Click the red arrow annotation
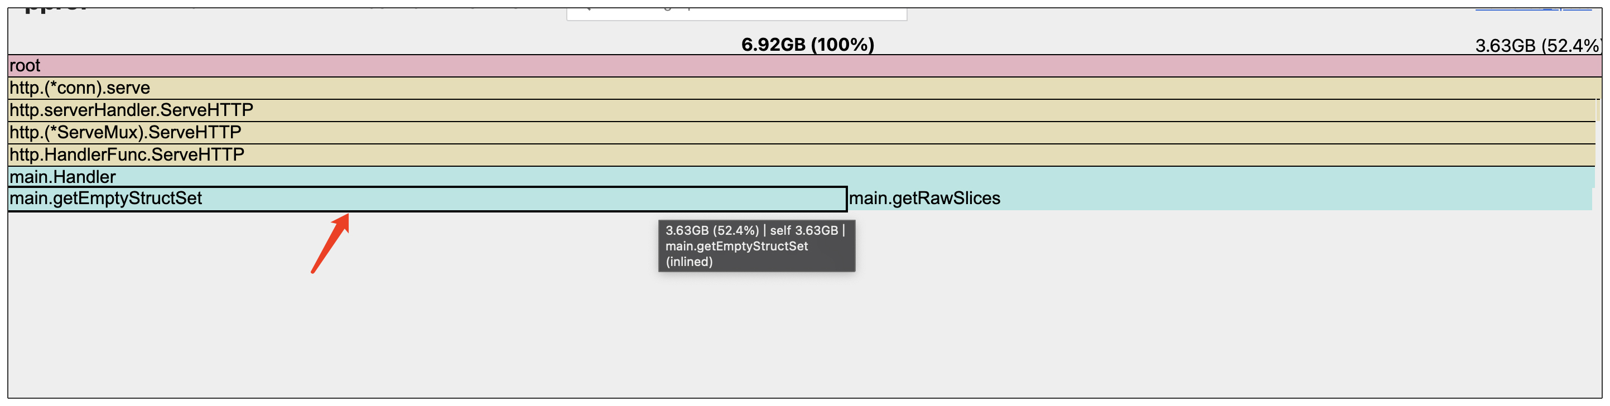This screenshot has height=406, width=1610. coord(331,243)
